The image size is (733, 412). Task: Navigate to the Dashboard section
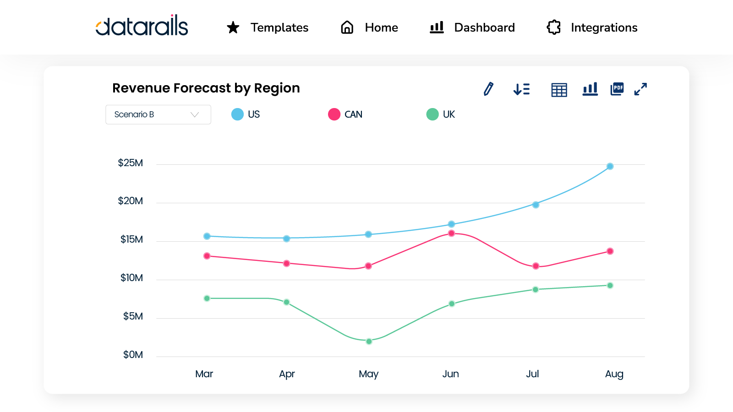click(x=472, y=27)
